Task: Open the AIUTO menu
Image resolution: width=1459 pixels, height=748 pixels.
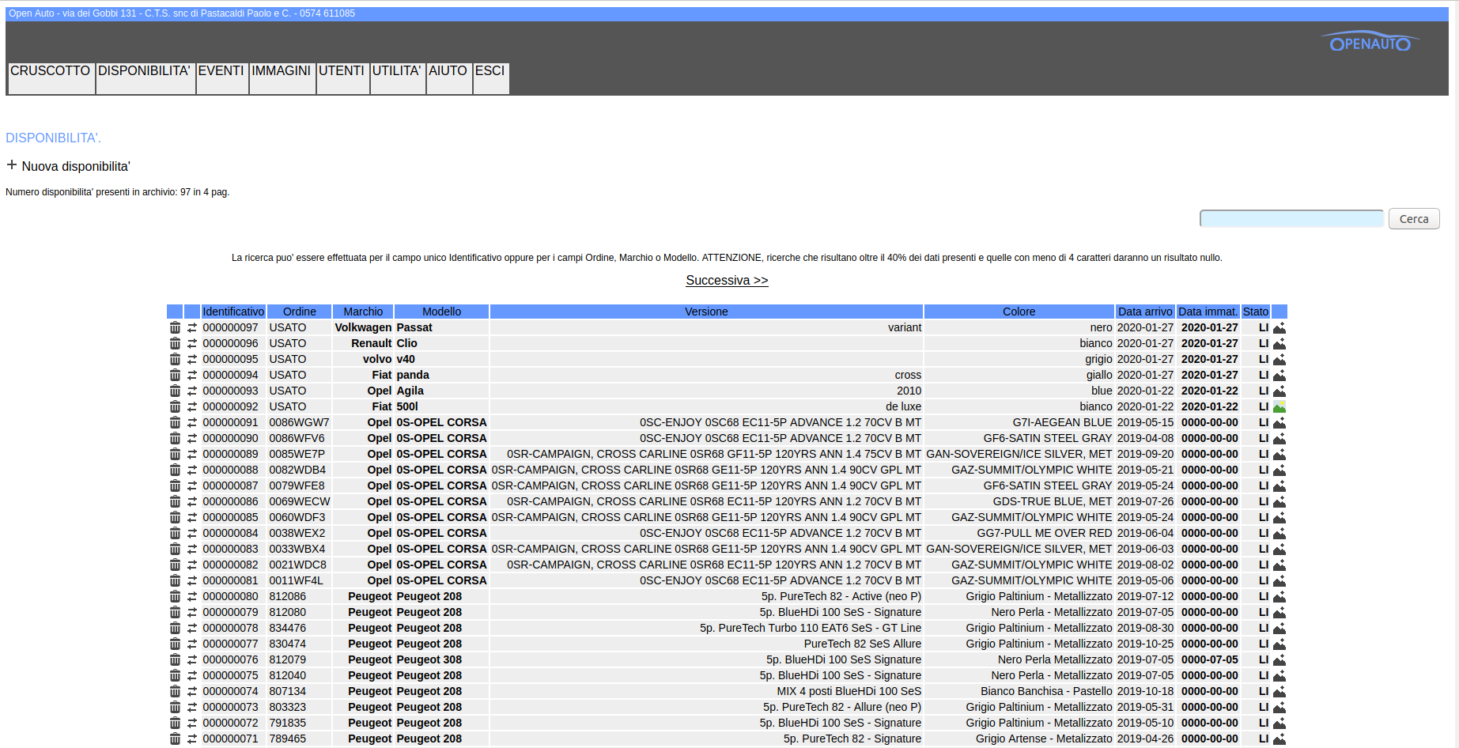Action: click(448, 78)
